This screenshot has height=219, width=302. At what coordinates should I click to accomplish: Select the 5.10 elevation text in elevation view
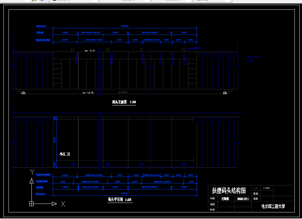tap(92, 50)
